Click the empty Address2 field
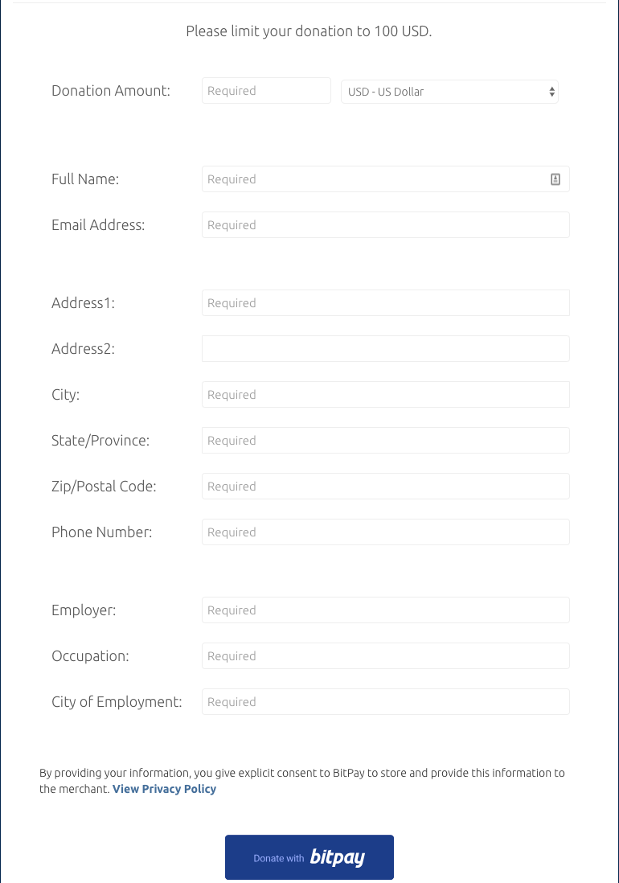The image size is (619, 883). click(386, 348)
